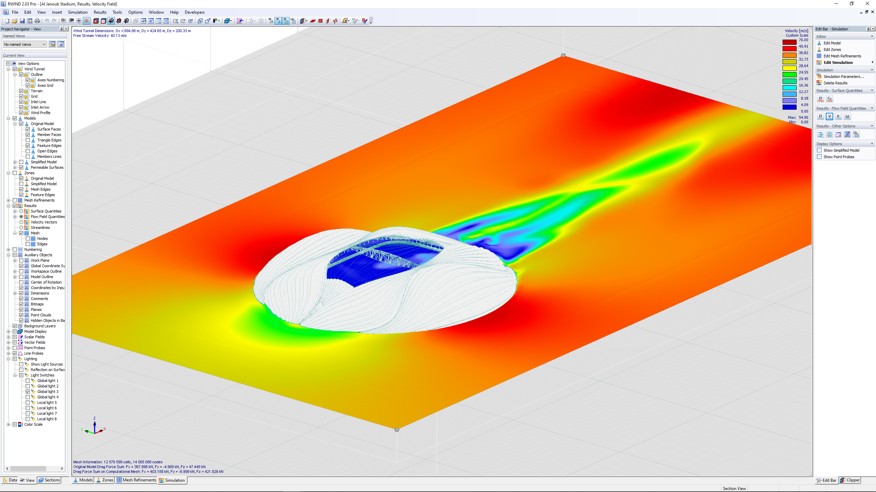Click the Zoom window magnifier toolbar icon

pyautogui.click(x=158, y=21)
